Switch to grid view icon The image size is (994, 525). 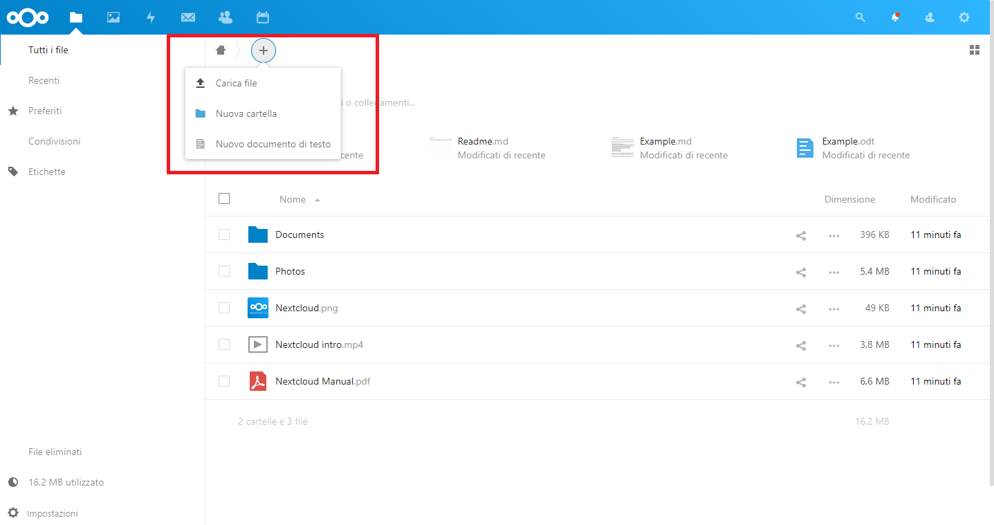click(x=975, y=50)
